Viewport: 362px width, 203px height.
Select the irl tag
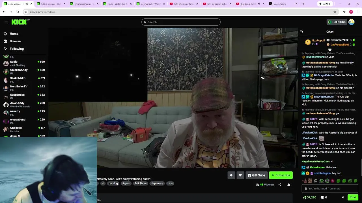(x=103, y=183)
